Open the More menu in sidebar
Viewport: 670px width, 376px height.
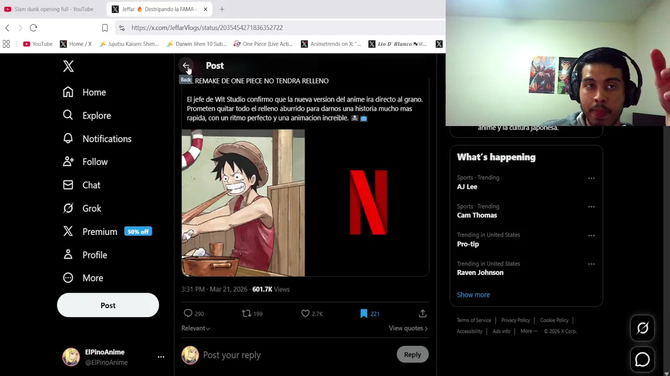click(x=83, y=278)
